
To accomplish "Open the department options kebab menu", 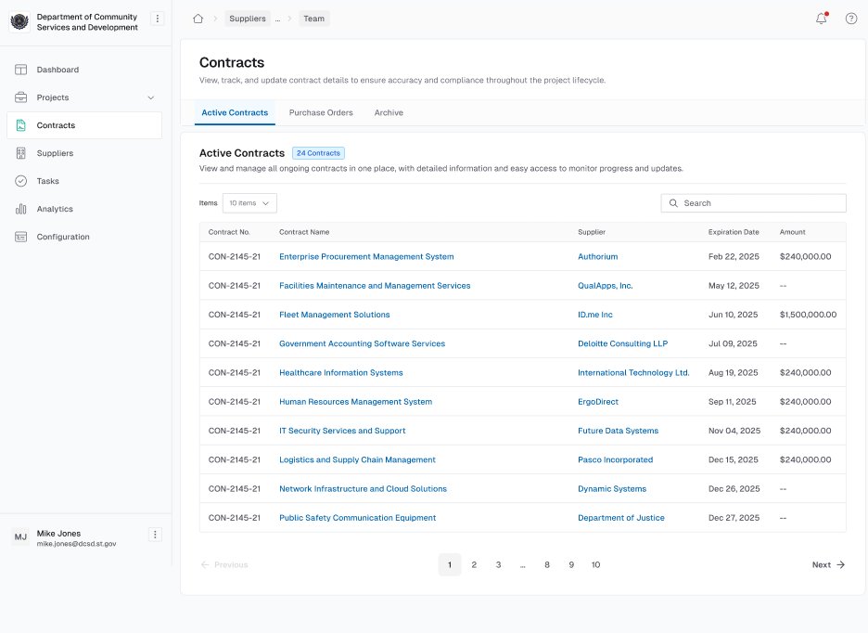I will (157, 19).
